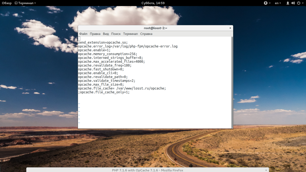306x172 pixels.
Task: Expand the Терминал application menu arrow
Action: (35, 3)
